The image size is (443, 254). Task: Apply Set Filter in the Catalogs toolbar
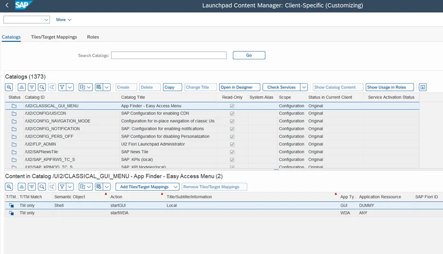[62, 87]
